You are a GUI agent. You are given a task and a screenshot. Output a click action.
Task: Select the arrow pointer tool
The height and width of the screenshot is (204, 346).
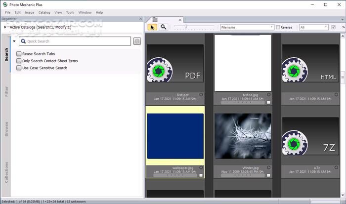[152, 27]
